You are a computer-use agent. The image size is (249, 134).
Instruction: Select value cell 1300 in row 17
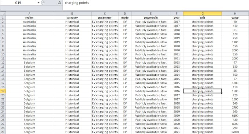pyautogui.click(x=235, y=83)
